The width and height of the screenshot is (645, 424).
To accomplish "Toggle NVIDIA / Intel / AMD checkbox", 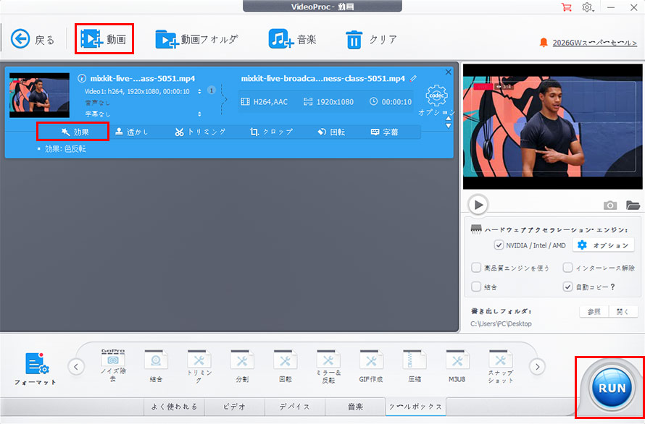I will [499, 245].
